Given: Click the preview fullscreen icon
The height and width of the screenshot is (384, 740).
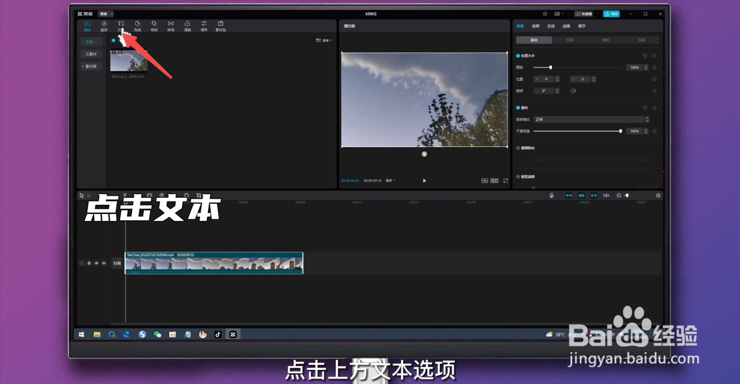Looking at the screenshot, I should click(x=506, y=180).
